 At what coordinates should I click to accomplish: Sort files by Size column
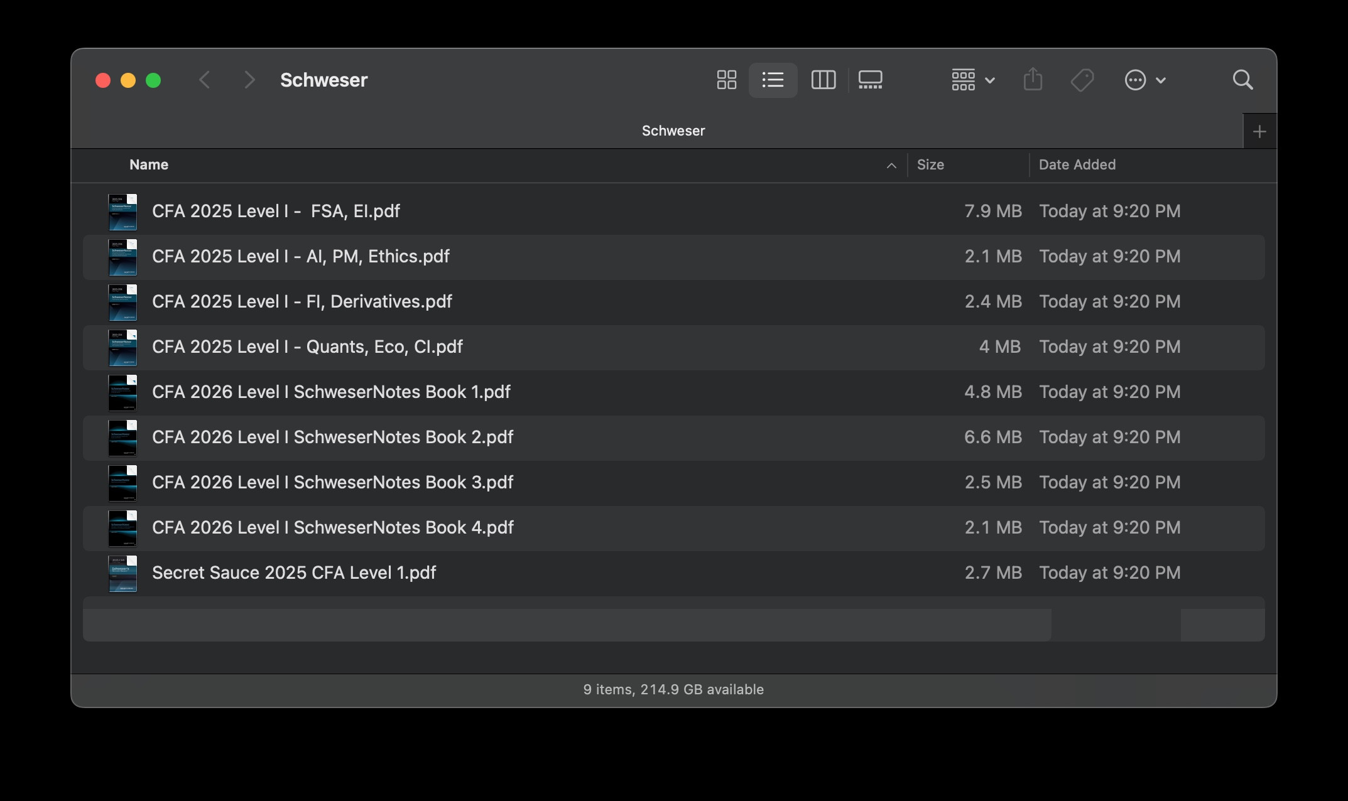click(x=930, y=164)
